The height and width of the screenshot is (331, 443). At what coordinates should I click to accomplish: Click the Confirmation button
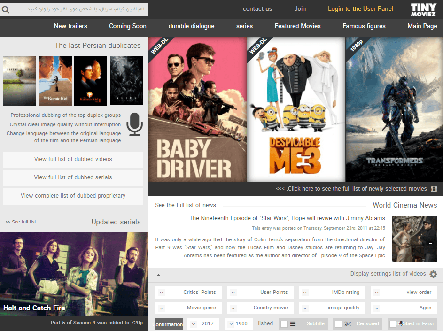click(169, 324)
